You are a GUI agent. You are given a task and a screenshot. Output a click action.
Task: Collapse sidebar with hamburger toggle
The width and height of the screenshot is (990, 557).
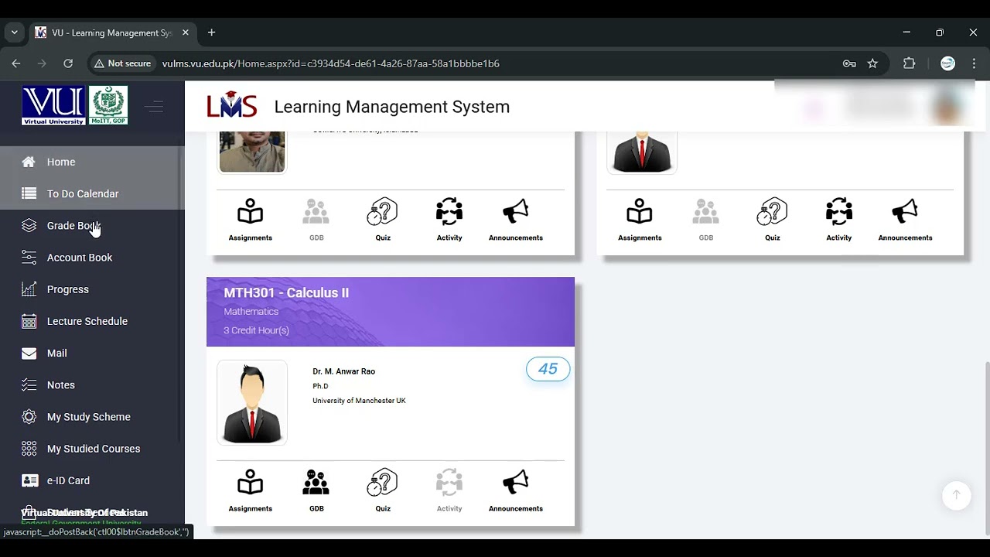coord(154,107)
